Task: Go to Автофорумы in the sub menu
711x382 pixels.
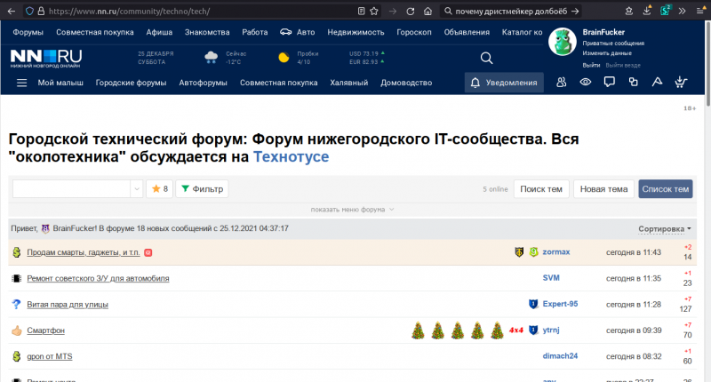Action: pos(203,83)
